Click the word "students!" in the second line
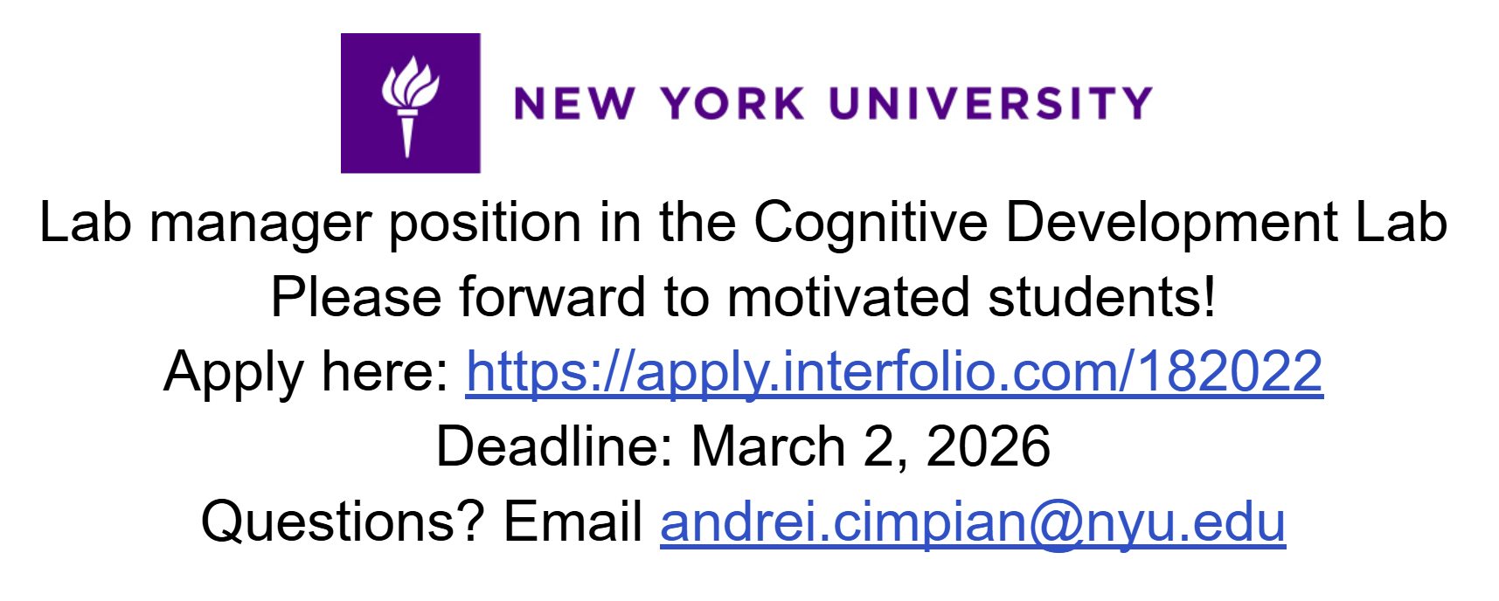Viewport: 1499px width, 601px height. (1101, 297)
